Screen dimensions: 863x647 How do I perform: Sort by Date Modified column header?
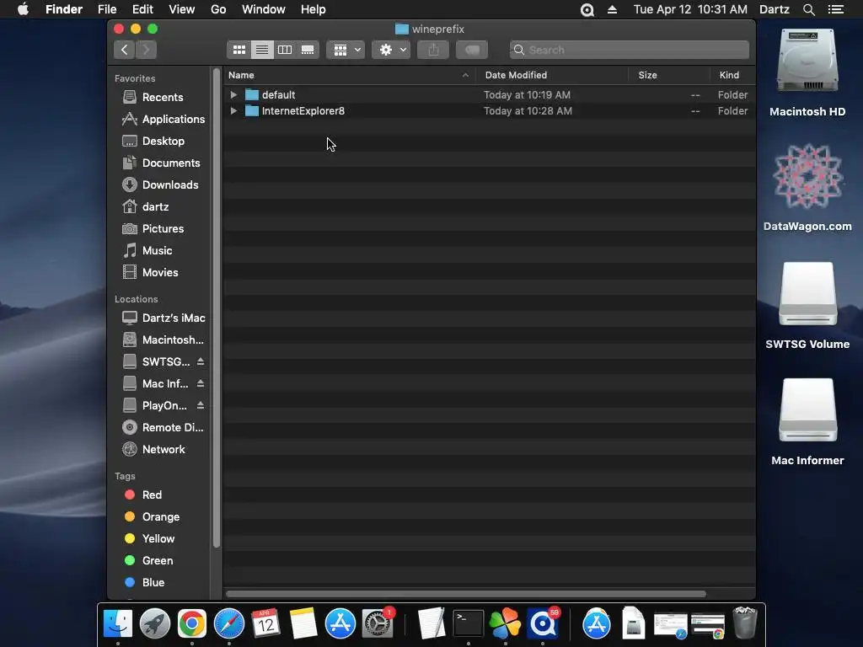(552, 75)
